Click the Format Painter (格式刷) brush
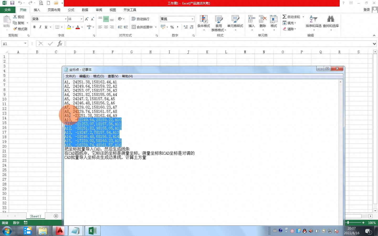Image resolution: width=378 pixels, height=236 pixels. (20, 29)
